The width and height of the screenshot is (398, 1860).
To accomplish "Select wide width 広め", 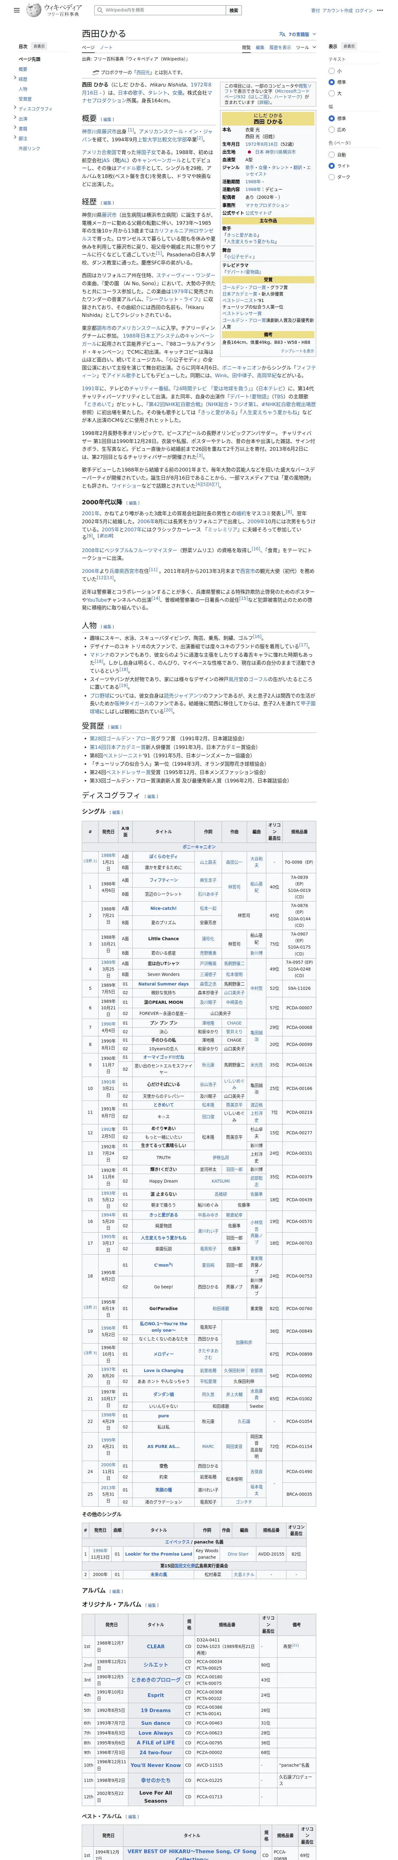I will (x=332, y=129).
